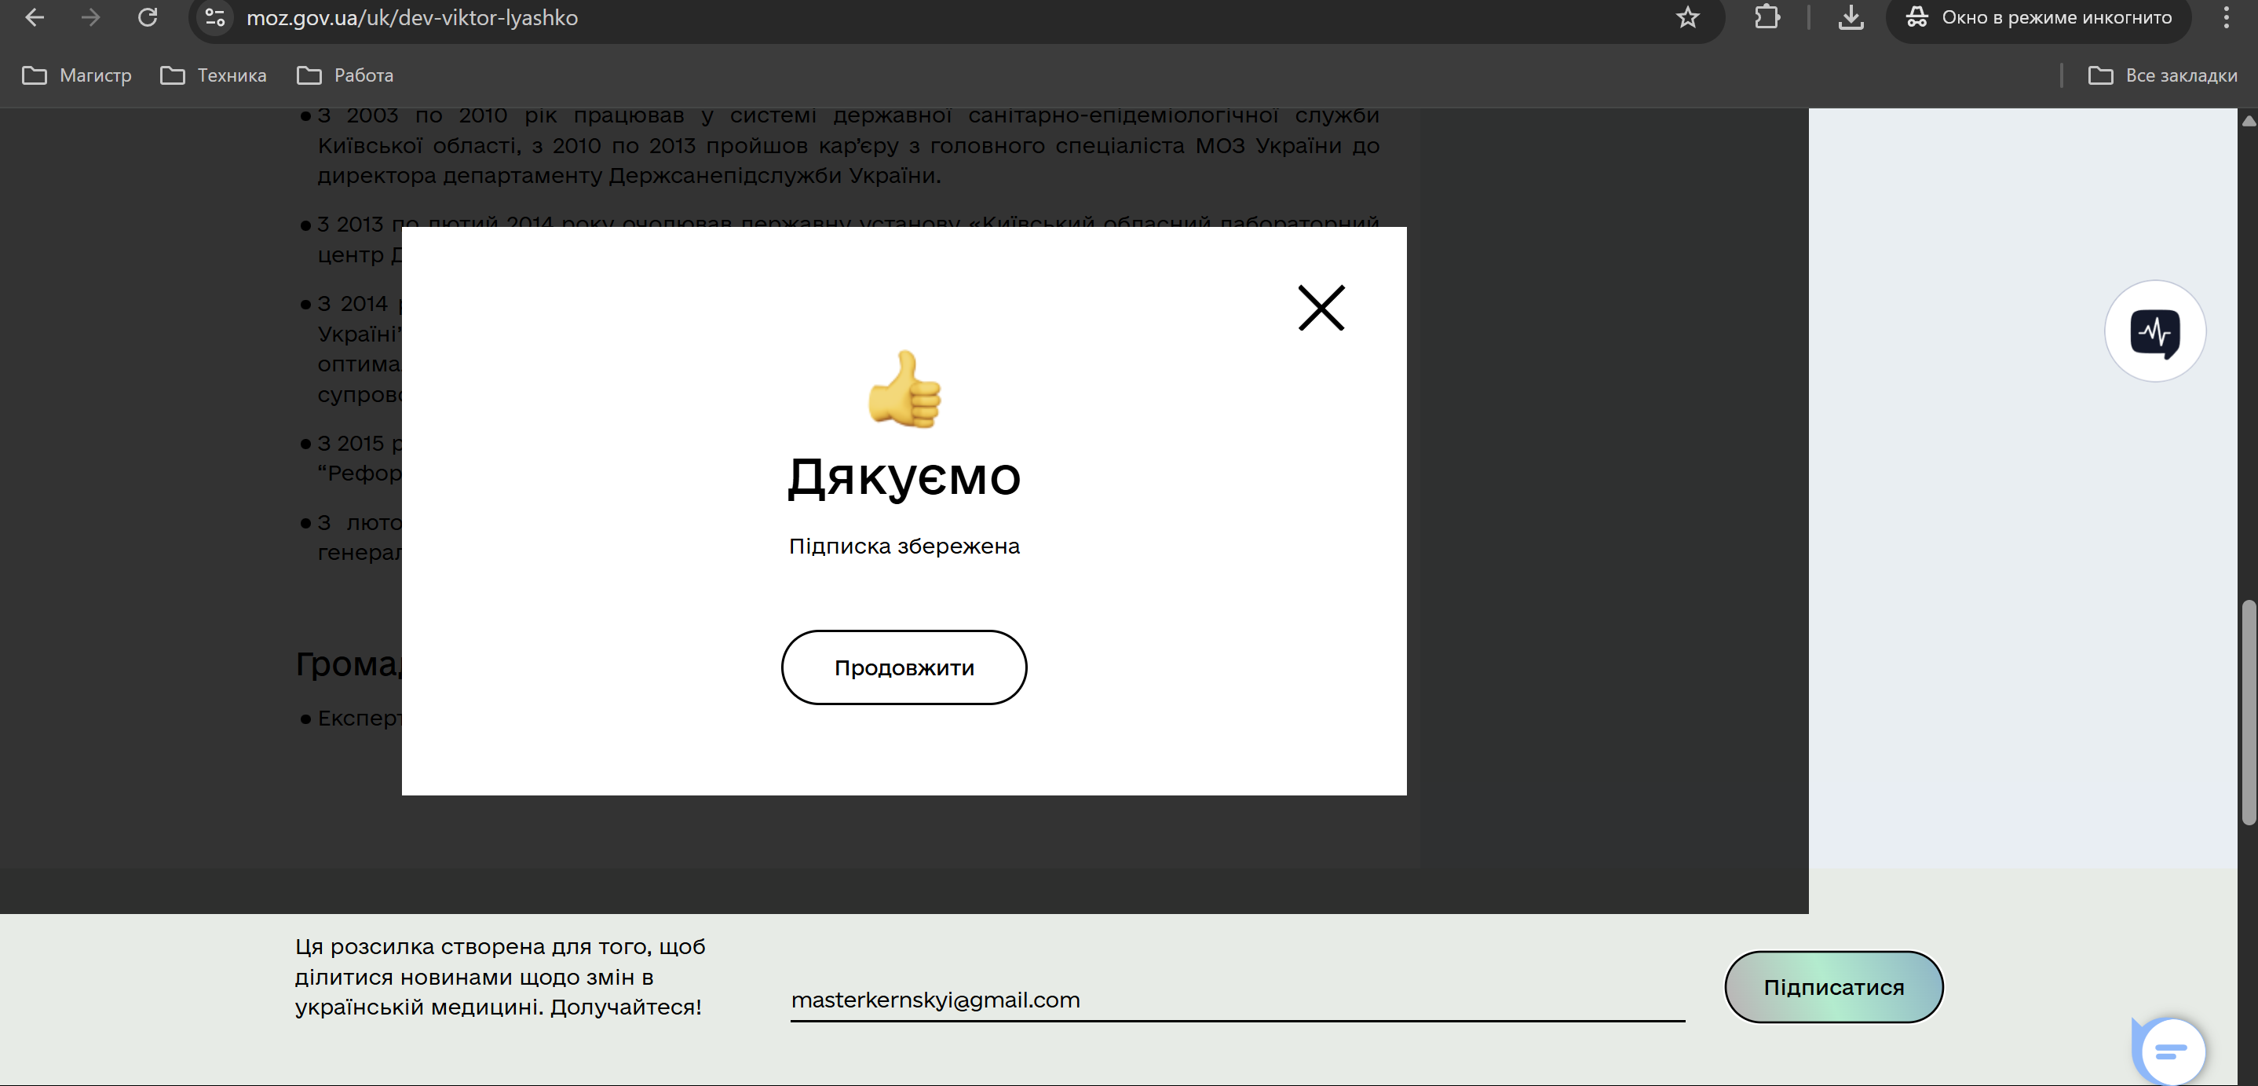
Task: Click the browser forward arrow
Action: pos(90,17)
